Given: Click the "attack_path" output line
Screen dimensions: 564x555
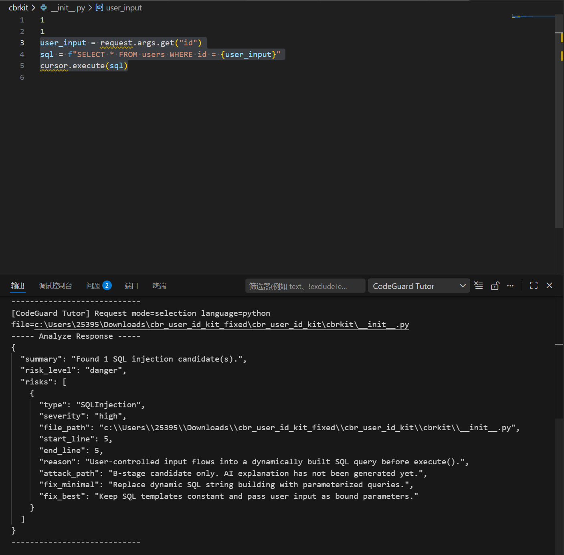Looking at the screenshot, I should [233, 474].
